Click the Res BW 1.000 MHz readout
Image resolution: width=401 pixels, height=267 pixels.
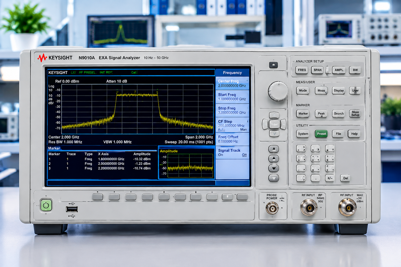(x=65, y=142)
